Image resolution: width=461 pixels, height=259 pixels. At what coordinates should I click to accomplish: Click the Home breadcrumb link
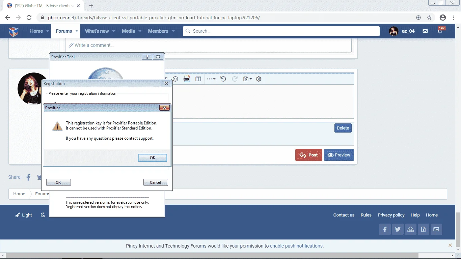19,194
